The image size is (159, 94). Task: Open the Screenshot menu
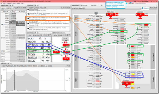point(9,3)
